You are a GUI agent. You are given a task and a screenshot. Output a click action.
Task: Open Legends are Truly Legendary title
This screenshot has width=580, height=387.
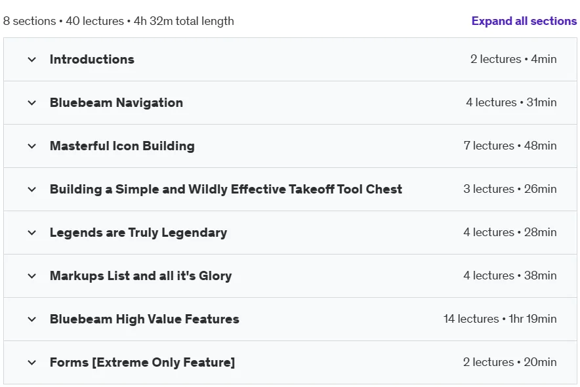click(x=138, y=232)
